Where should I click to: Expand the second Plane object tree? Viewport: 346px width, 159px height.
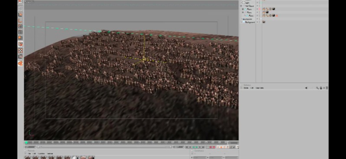coord(243,13)
